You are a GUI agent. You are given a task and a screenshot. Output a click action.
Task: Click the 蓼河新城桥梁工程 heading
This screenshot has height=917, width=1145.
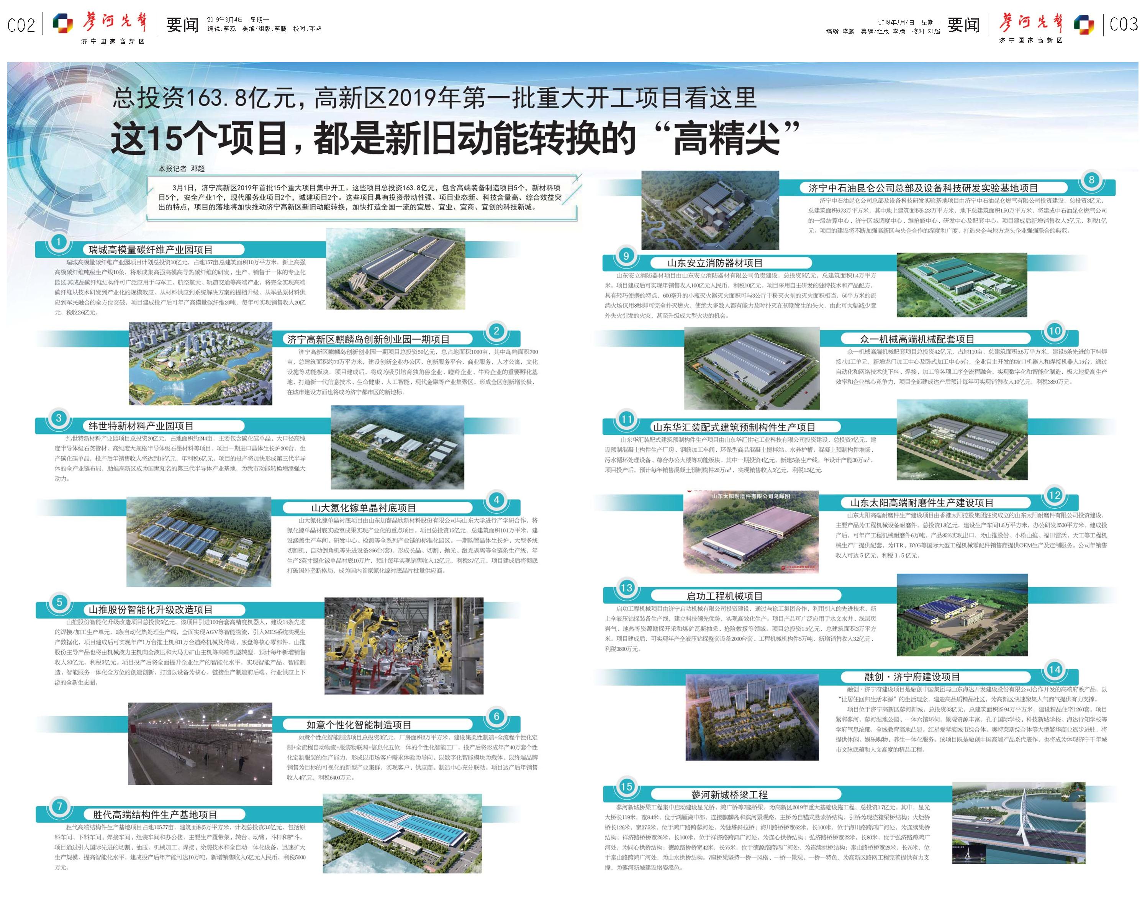729,795
